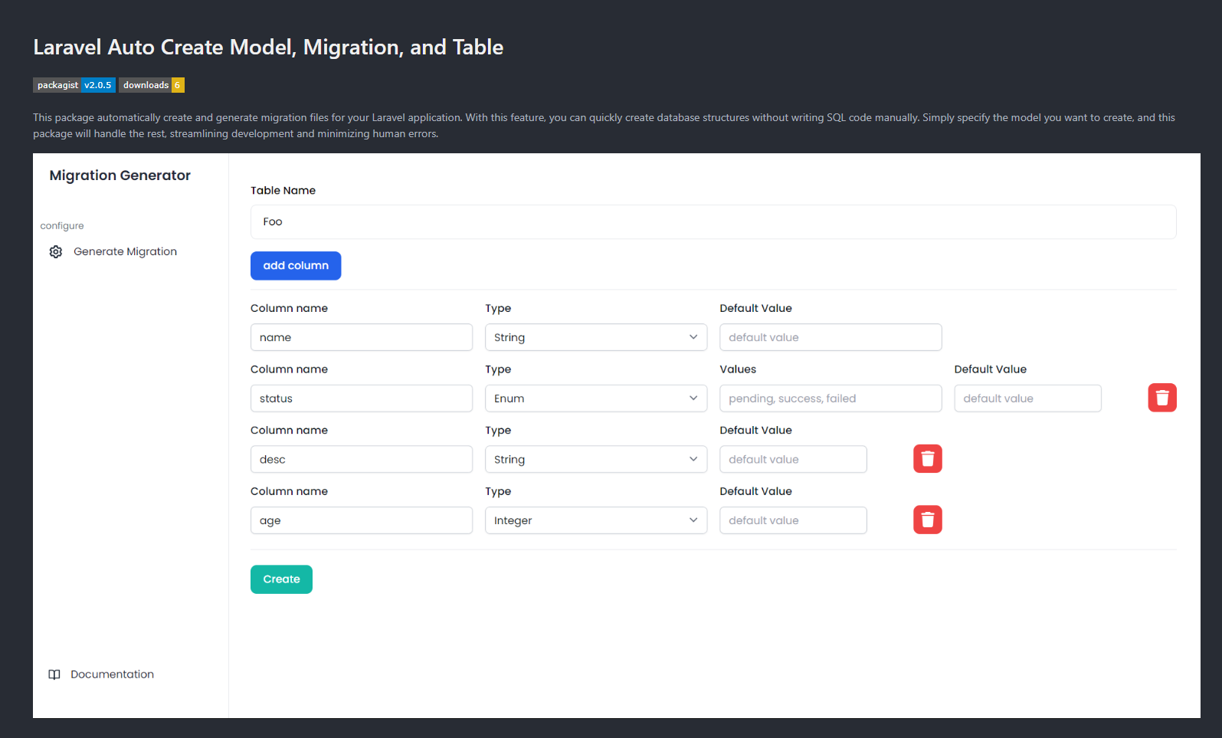The width and height of the screenshot is (1222, 738).
Task: Click the column name field containing age
Action: (362, 520)
